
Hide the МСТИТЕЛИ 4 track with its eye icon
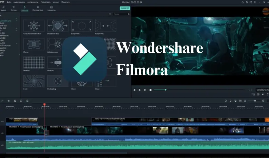(x=2, y=133)
